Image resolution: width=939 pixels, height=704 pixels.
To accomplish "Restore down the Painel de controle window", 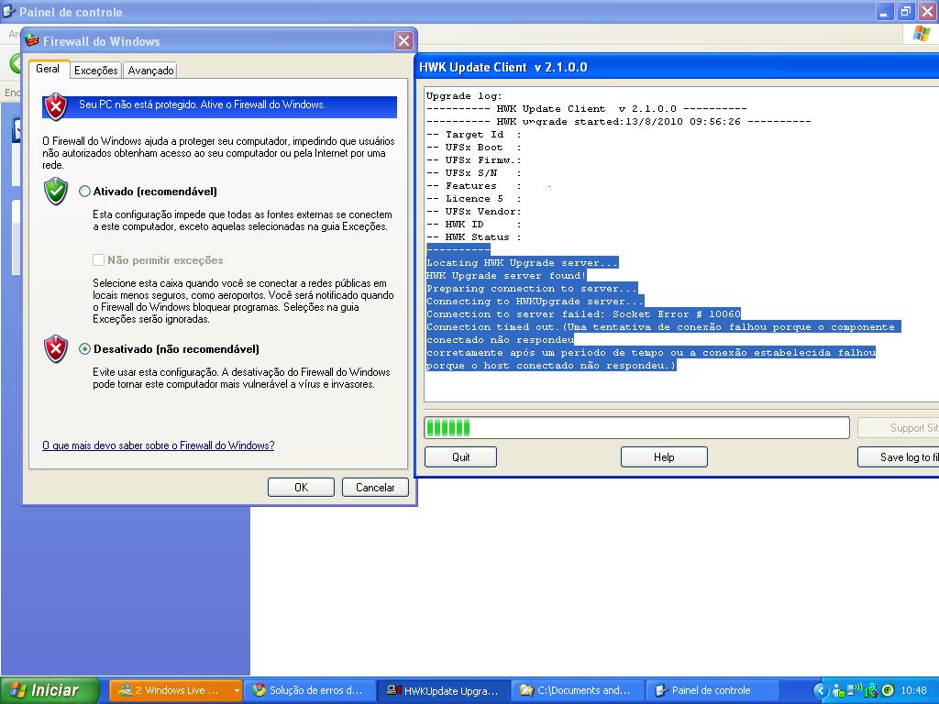I will [906, 11].
